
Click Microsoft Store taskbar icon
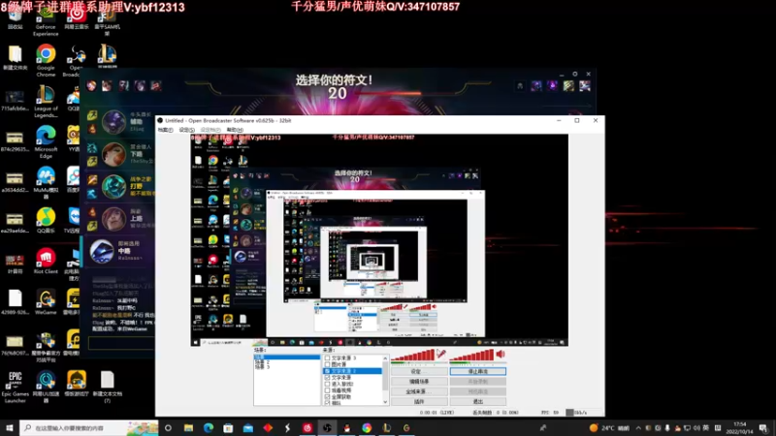coord(228,427)
